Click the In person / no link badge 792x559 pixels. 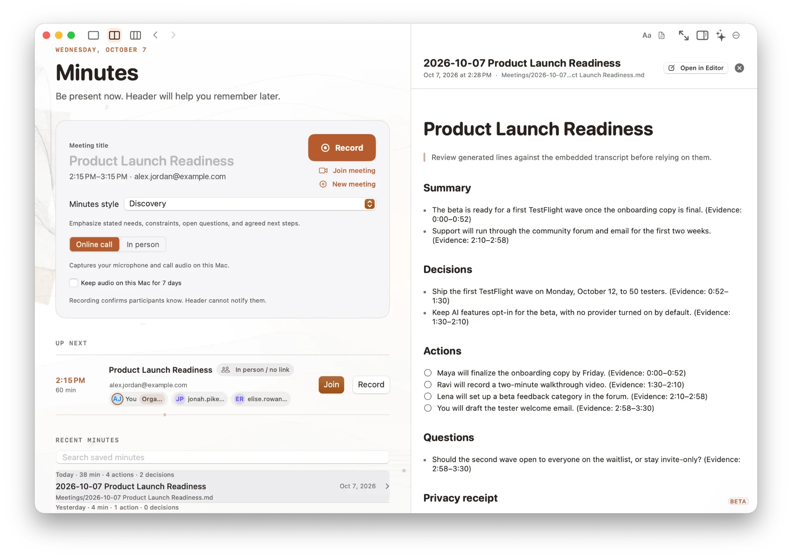point(255,370)
